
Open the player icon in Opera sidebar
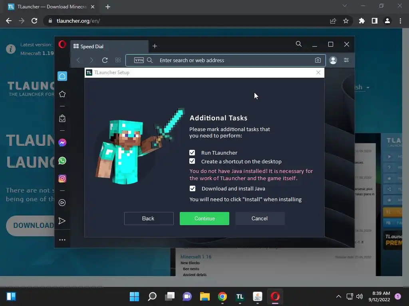[62, 202]
